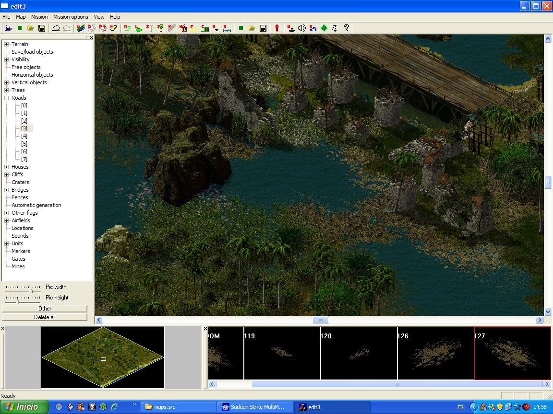Click the blue Info toolbar icon

coord(9,28)
